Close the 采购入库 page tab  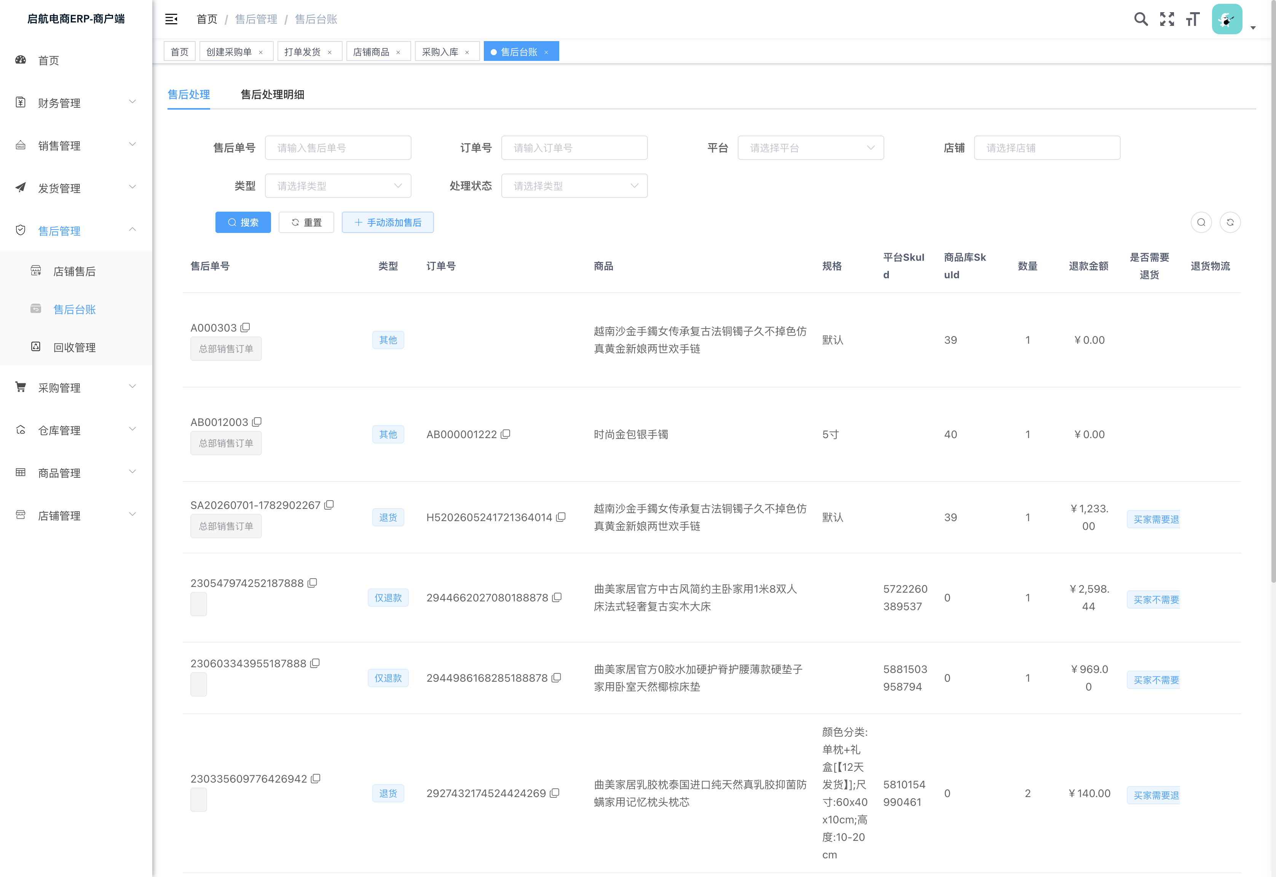pyautogui.click(x=467, y=52)
